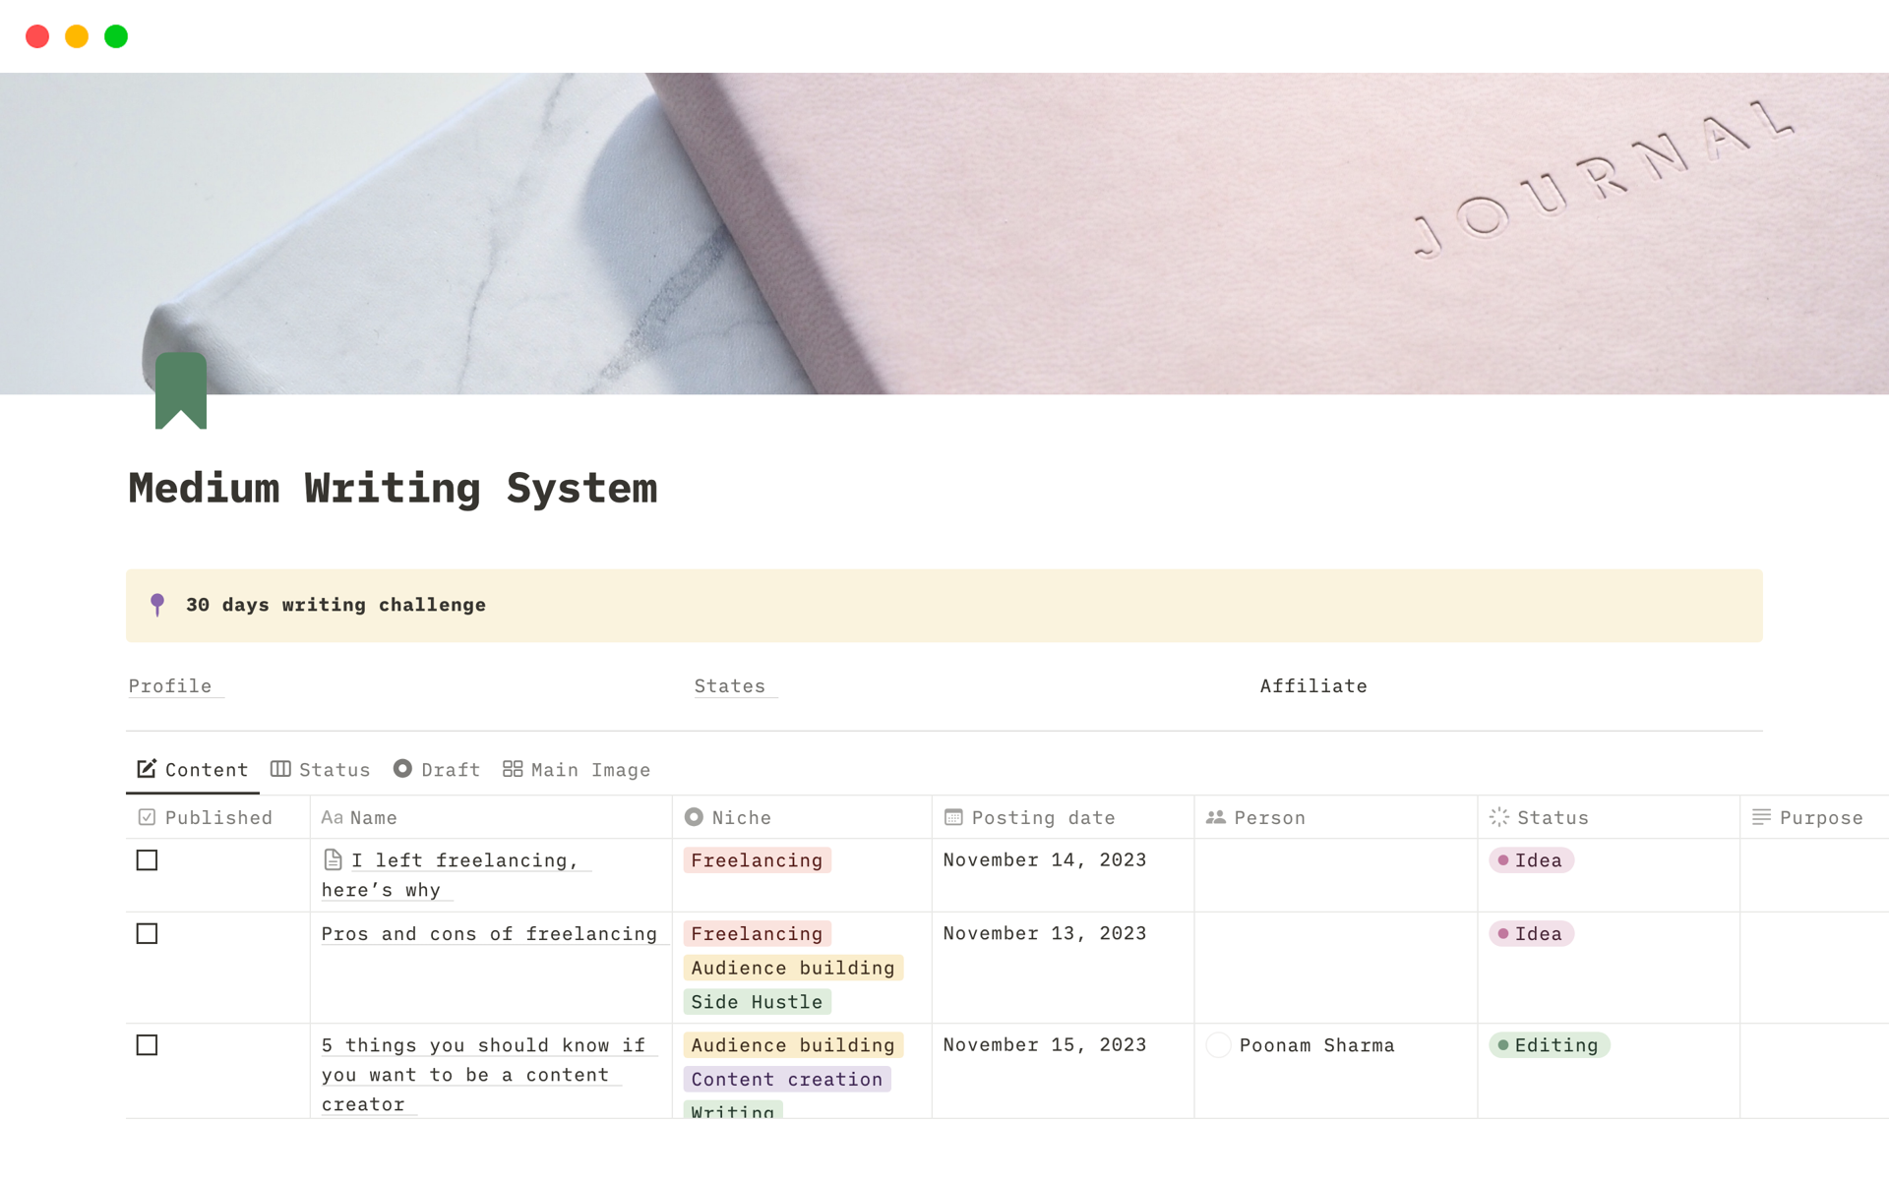Click the calendar icon in the Posting date header

click(951, 817)
